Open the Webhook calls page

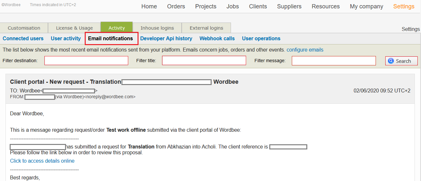point(217,38)
